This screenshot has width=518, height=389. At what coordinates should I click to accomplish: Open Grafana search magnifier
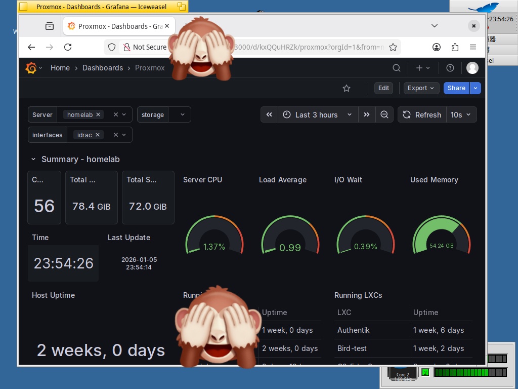[x=397, y=68]
